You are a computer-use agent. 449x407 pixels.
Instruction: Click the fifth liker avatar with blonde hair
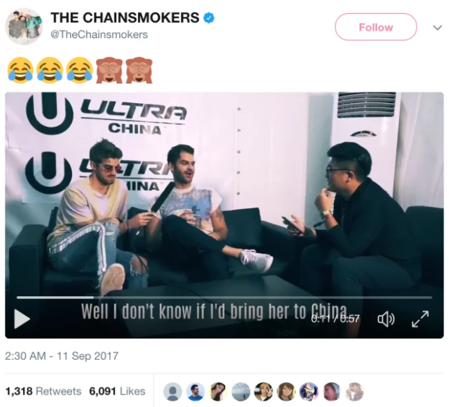coord(263,392)
